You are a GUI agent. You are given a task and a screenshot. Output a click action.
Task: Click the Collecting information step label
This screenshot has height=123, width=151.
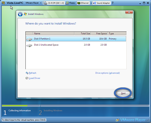tap(20, 111)
